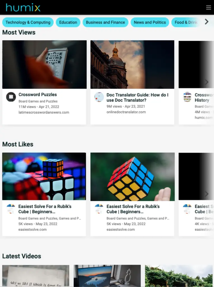The image size is (214, 287).
Task: Advance the Most Views carousel arrow
Action: (x=206, y=82)
